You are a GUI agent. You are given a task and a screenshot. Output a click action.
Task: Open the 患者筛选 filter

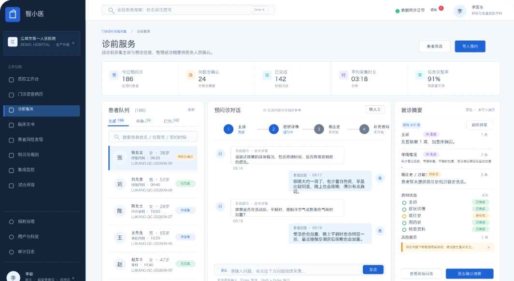434,46
